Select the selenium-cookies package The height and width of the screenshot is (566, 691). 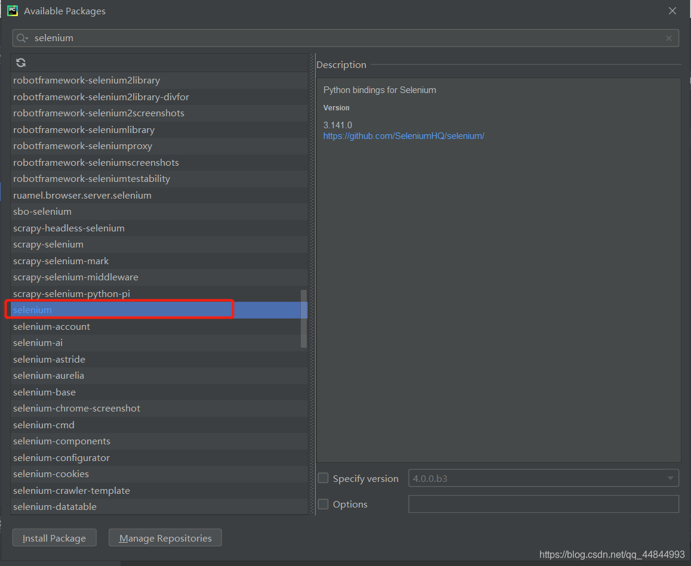(159, 474)
